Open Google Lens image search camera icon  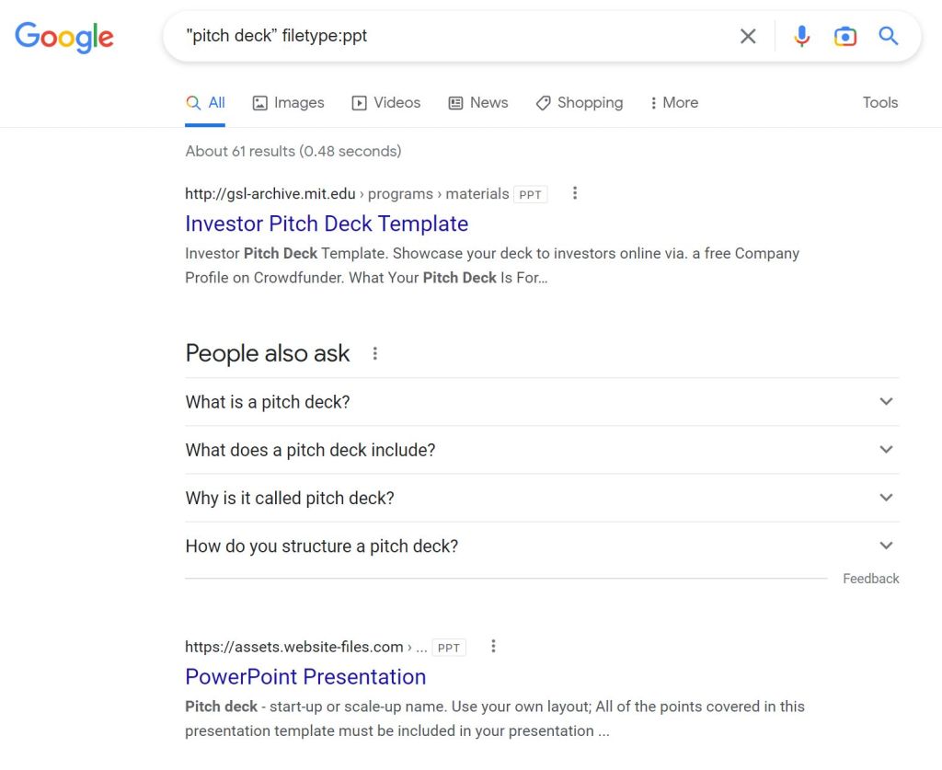click(x=844, y=36)
